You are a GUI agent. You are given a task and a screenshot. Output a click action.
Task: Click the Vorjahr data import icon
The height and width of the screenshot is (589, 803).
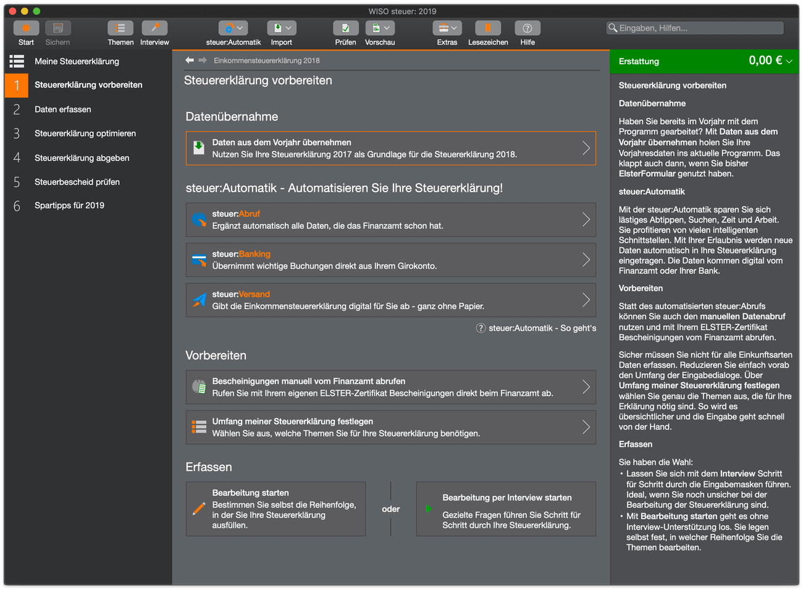click(x=199, y=148)
